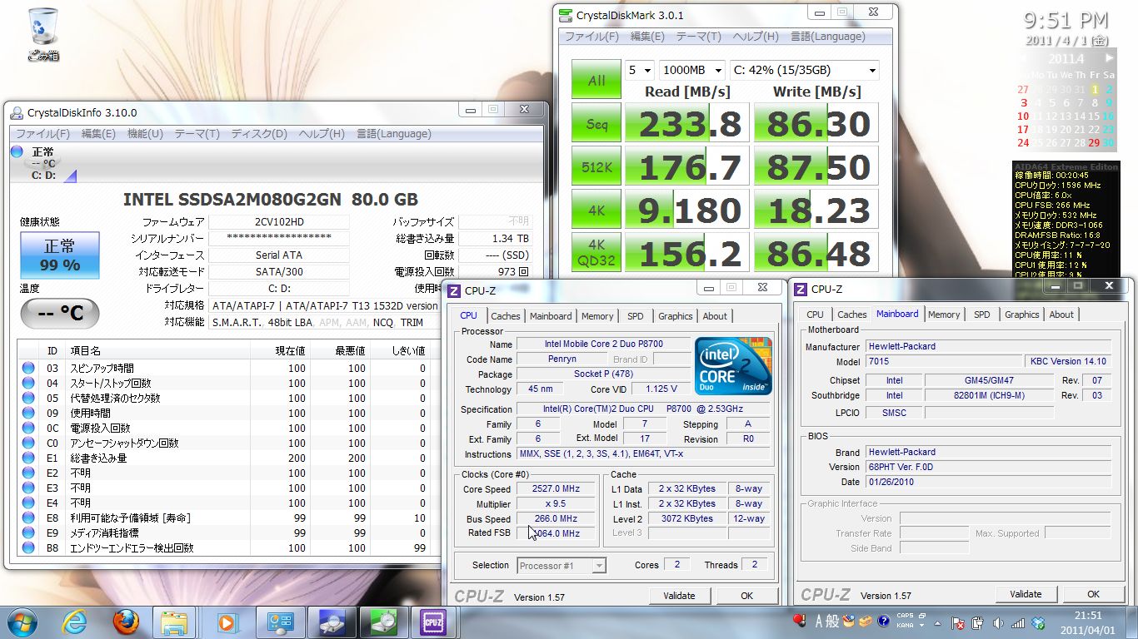Screen dimensions: 1138x639
Task: Launch Firefox from the taskbar
Action: coord(125,622)
